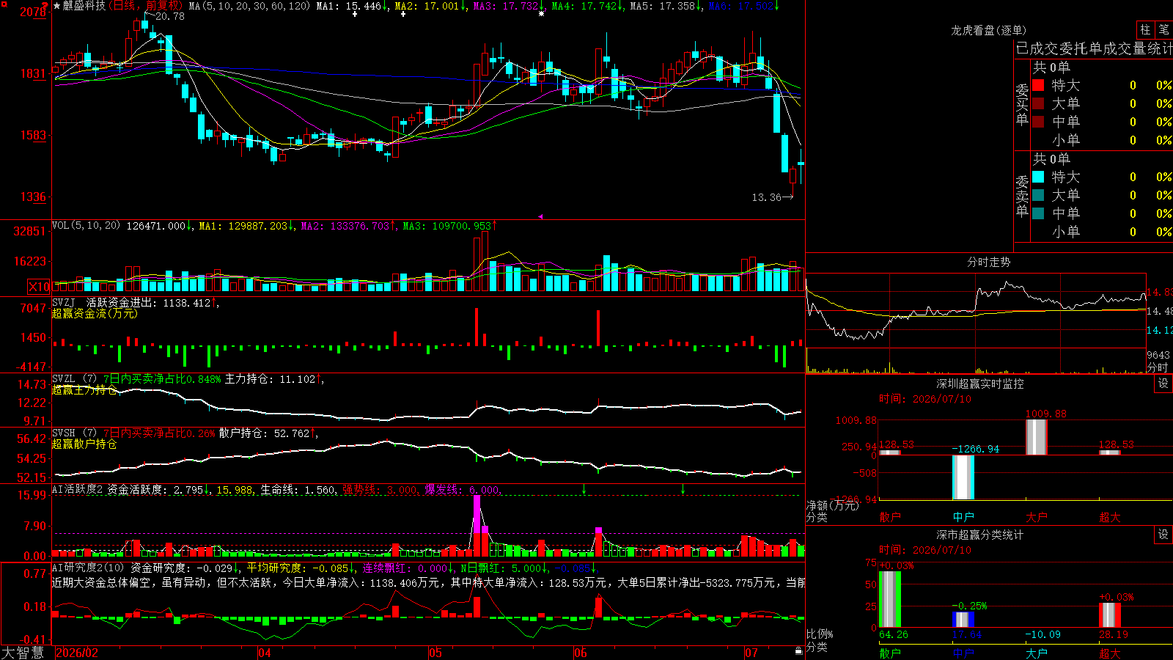This screenshot has width=1173, height=660.
Task: Click the 近期大资金总体偏空 commentary text line
Action: coord(428,582)
